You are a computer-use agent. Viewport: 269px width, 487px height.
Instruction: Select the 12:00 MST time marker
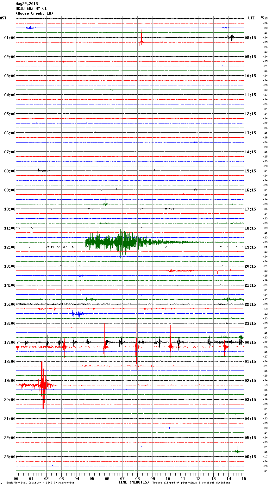(9, 247)
